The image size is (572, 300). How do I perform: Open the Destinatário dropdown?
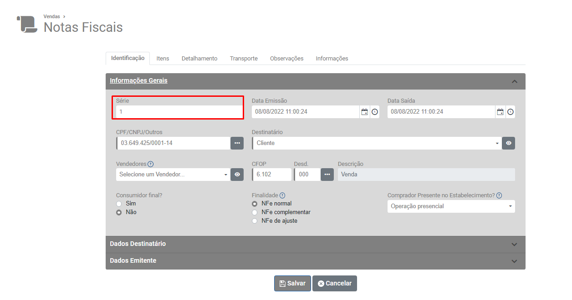coord(376,143)
